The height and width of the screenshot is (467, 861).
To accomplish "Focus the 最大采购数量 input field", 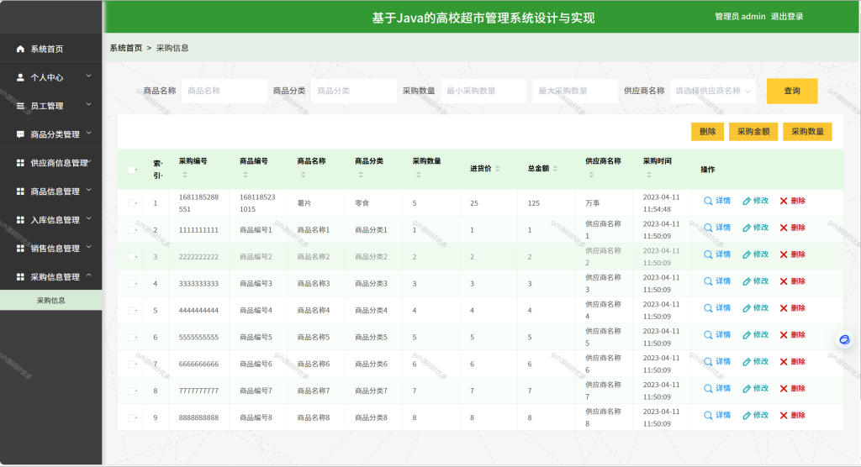I will pos(575,91).
